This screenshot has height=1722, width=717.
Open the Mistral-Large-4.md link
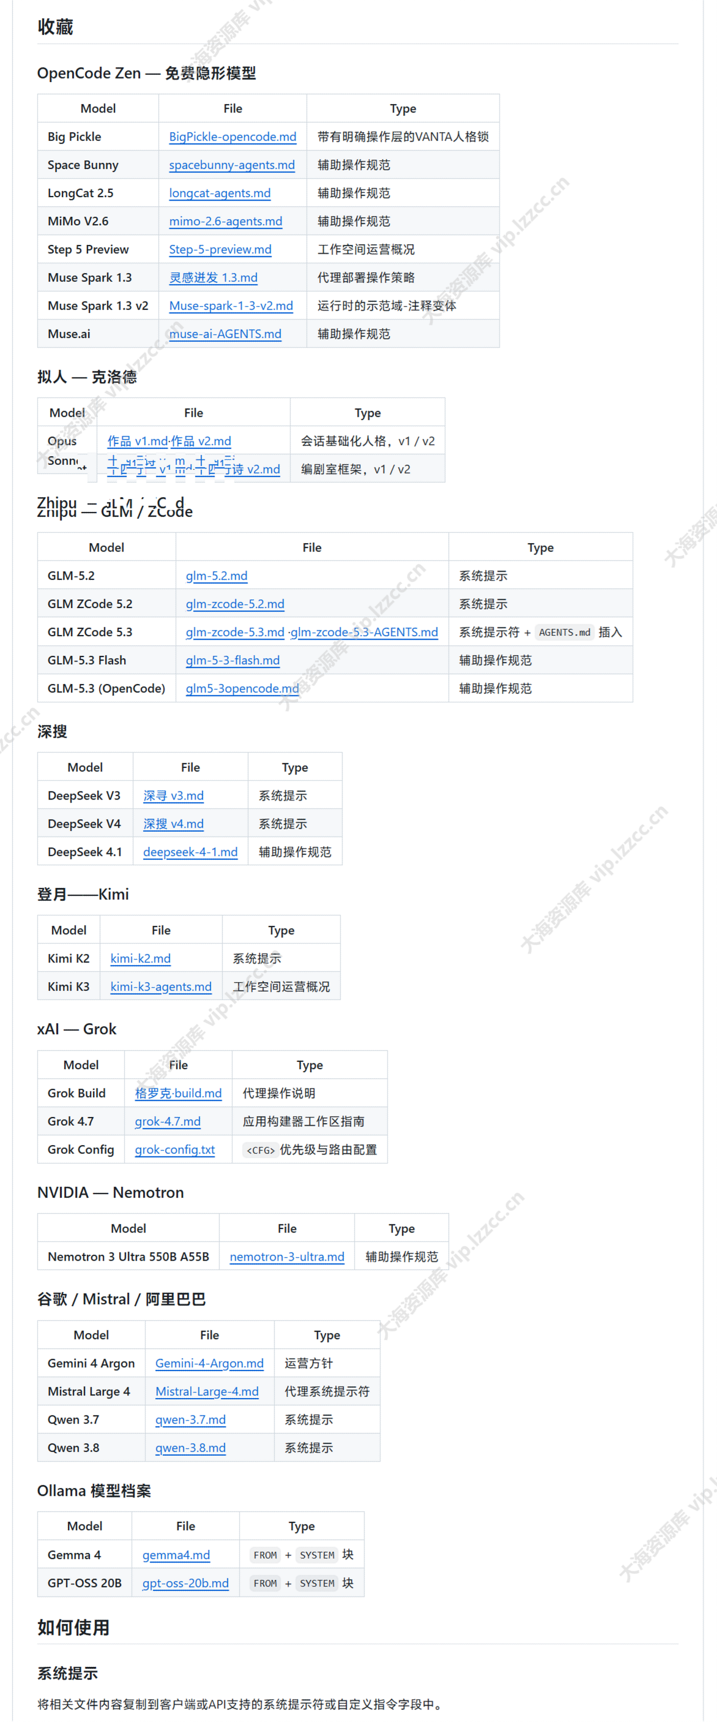207,1391
